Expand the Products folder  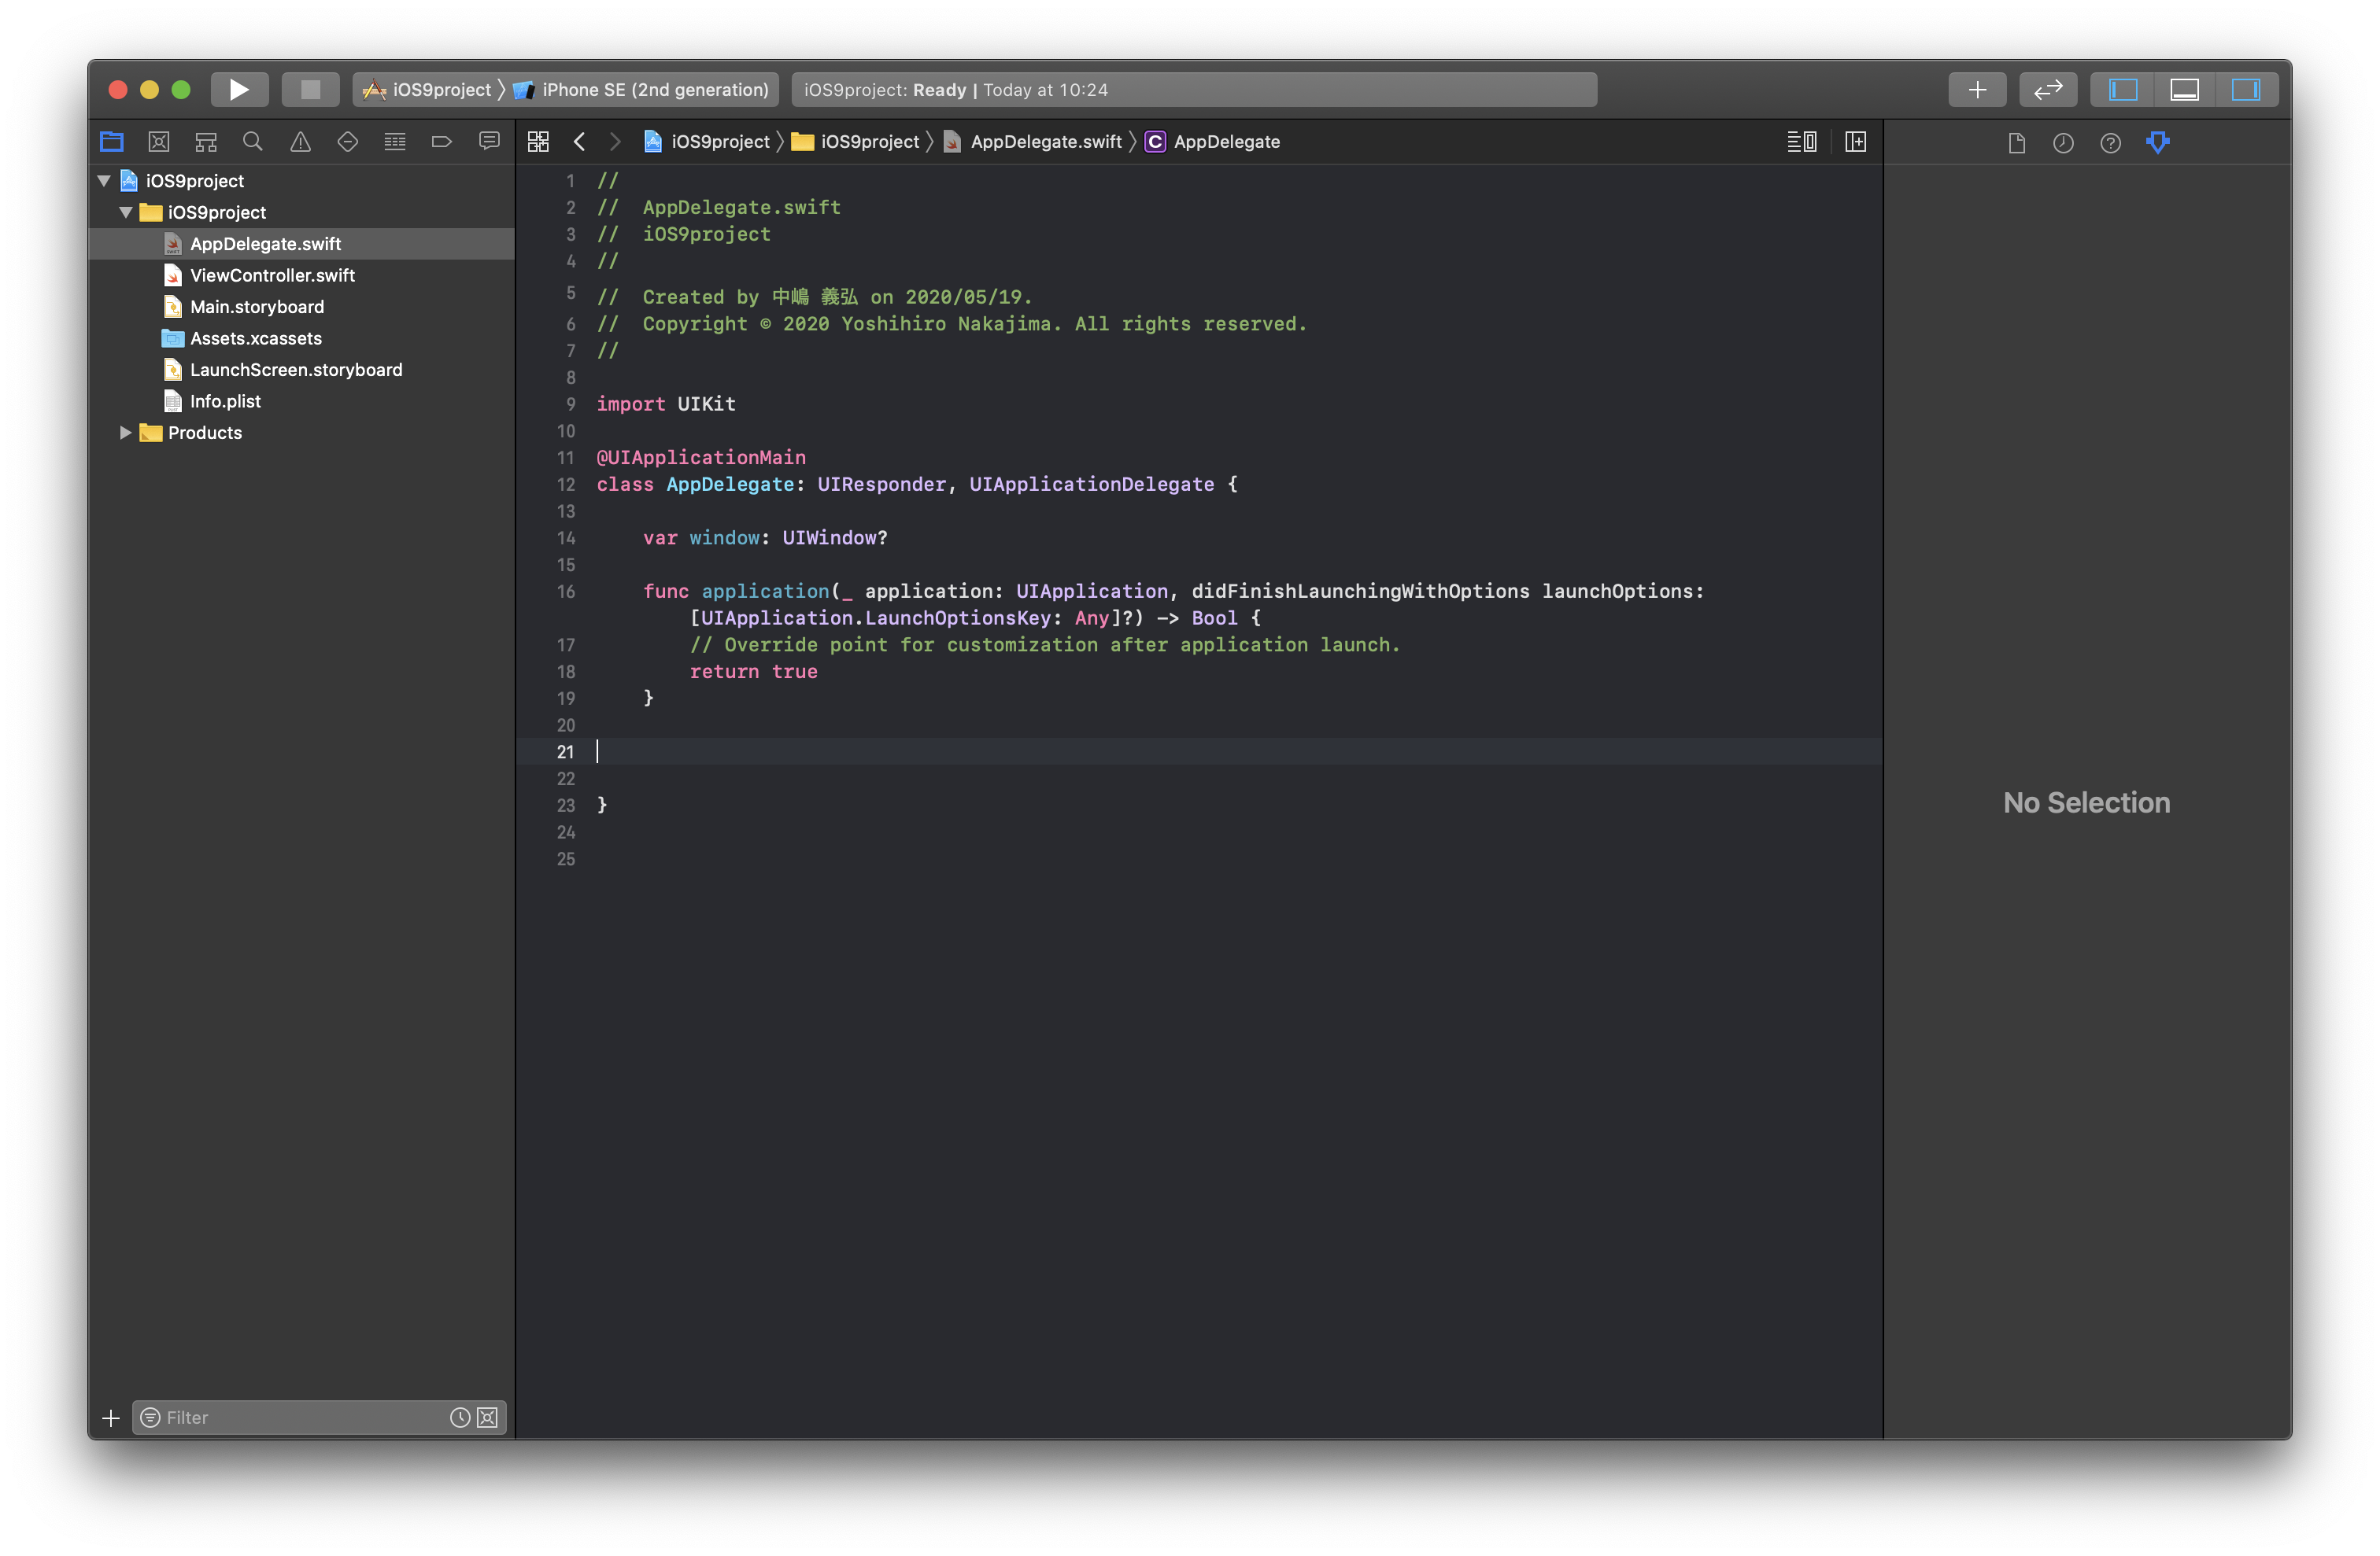tap(126, 433)
